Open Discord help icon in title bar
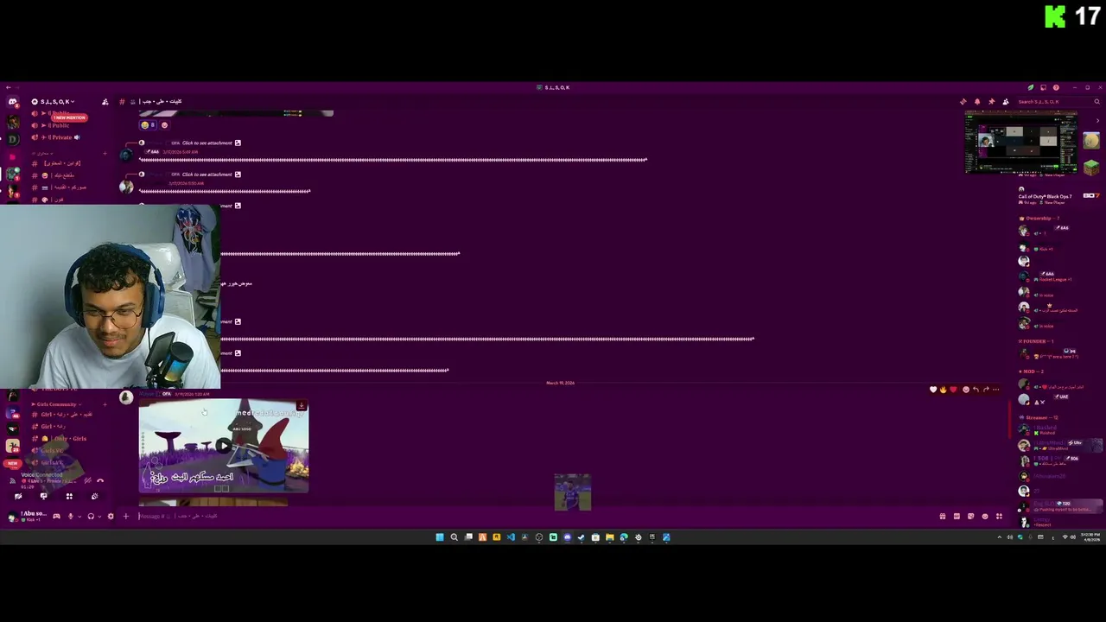This screenshot has width=1106, height=622. (x=1056, y=87)
